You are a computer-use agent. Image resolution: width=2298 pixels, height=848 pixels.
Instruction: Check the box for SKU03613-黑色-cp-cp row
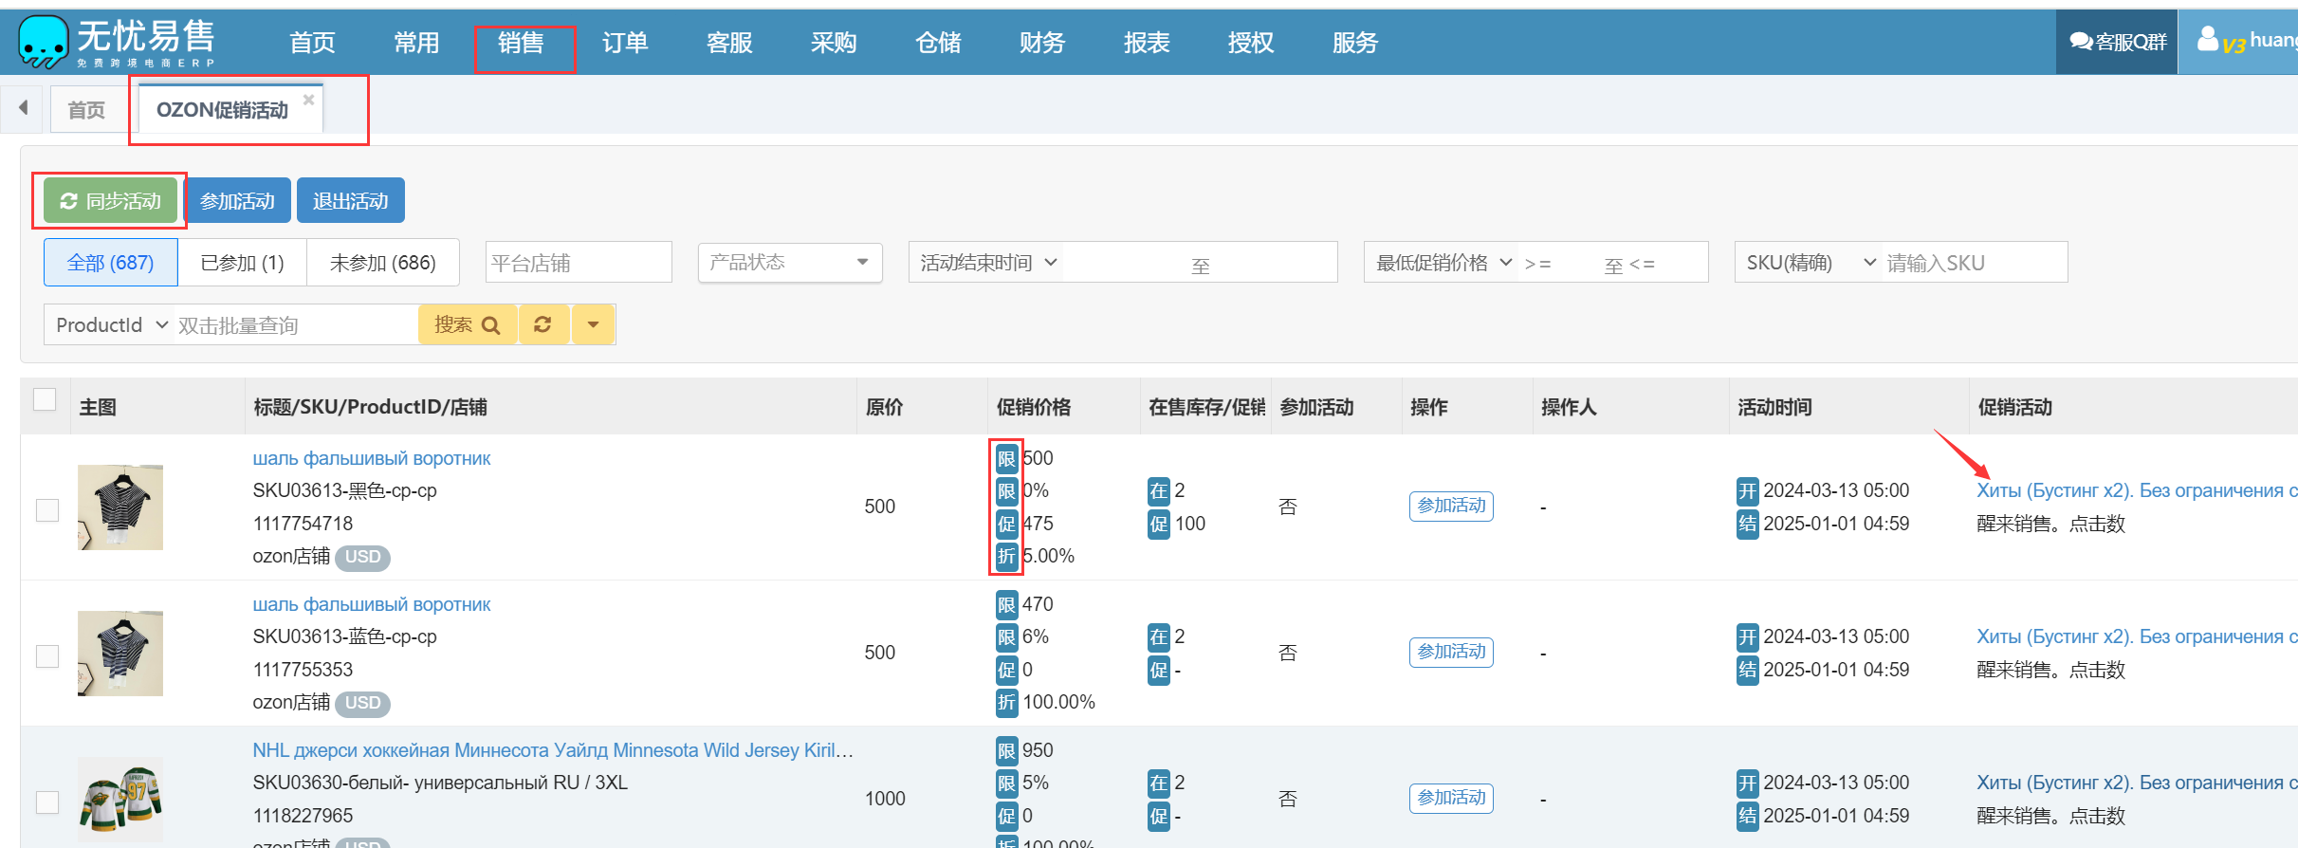47,510
